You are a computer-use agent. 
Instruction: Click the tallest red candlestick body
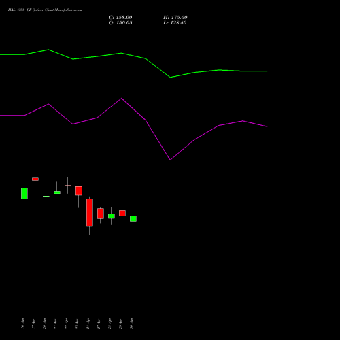[90, 213]
